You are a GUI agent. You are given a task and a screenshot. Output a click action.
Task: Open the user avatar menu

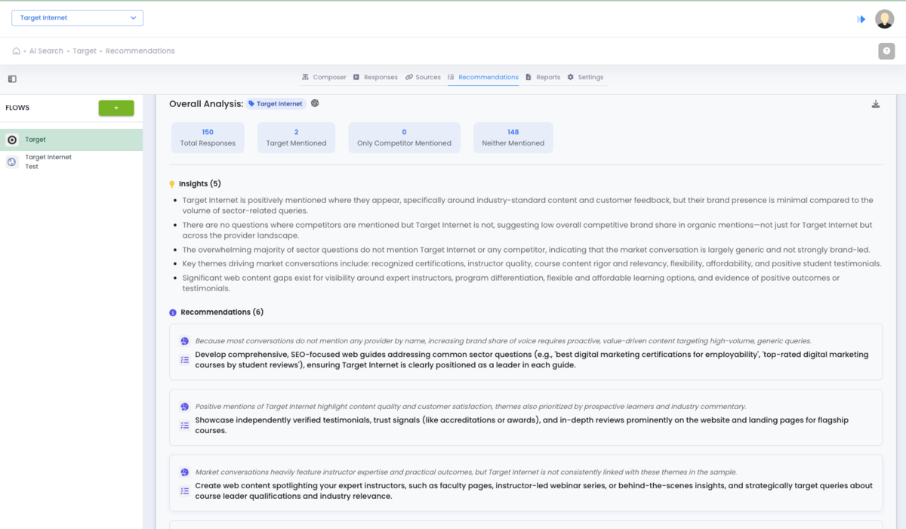tap(885, 19)
